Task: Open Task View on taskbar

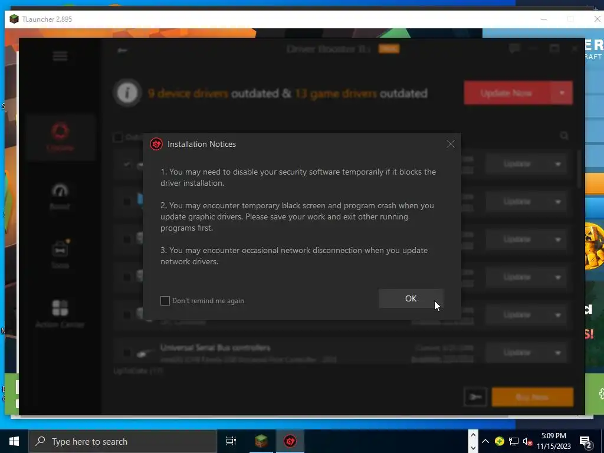Action: pyautogui.click(x=231, y=441)
